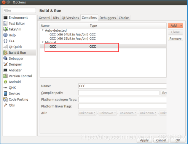Open the first ABI unknown combo box
Screen dimensions: 188x144
[x=87, y=113]
